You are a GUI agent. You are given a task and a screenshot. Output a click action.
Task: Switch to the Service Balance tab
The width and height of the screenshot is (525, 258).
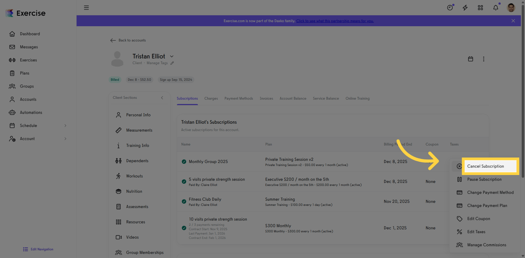click(326, 99)
